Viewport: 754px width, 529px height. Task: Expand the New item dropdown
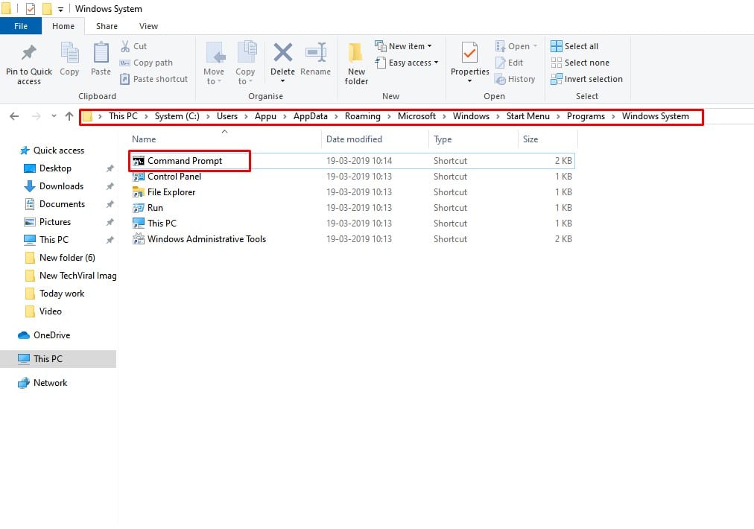click(429, 46)
